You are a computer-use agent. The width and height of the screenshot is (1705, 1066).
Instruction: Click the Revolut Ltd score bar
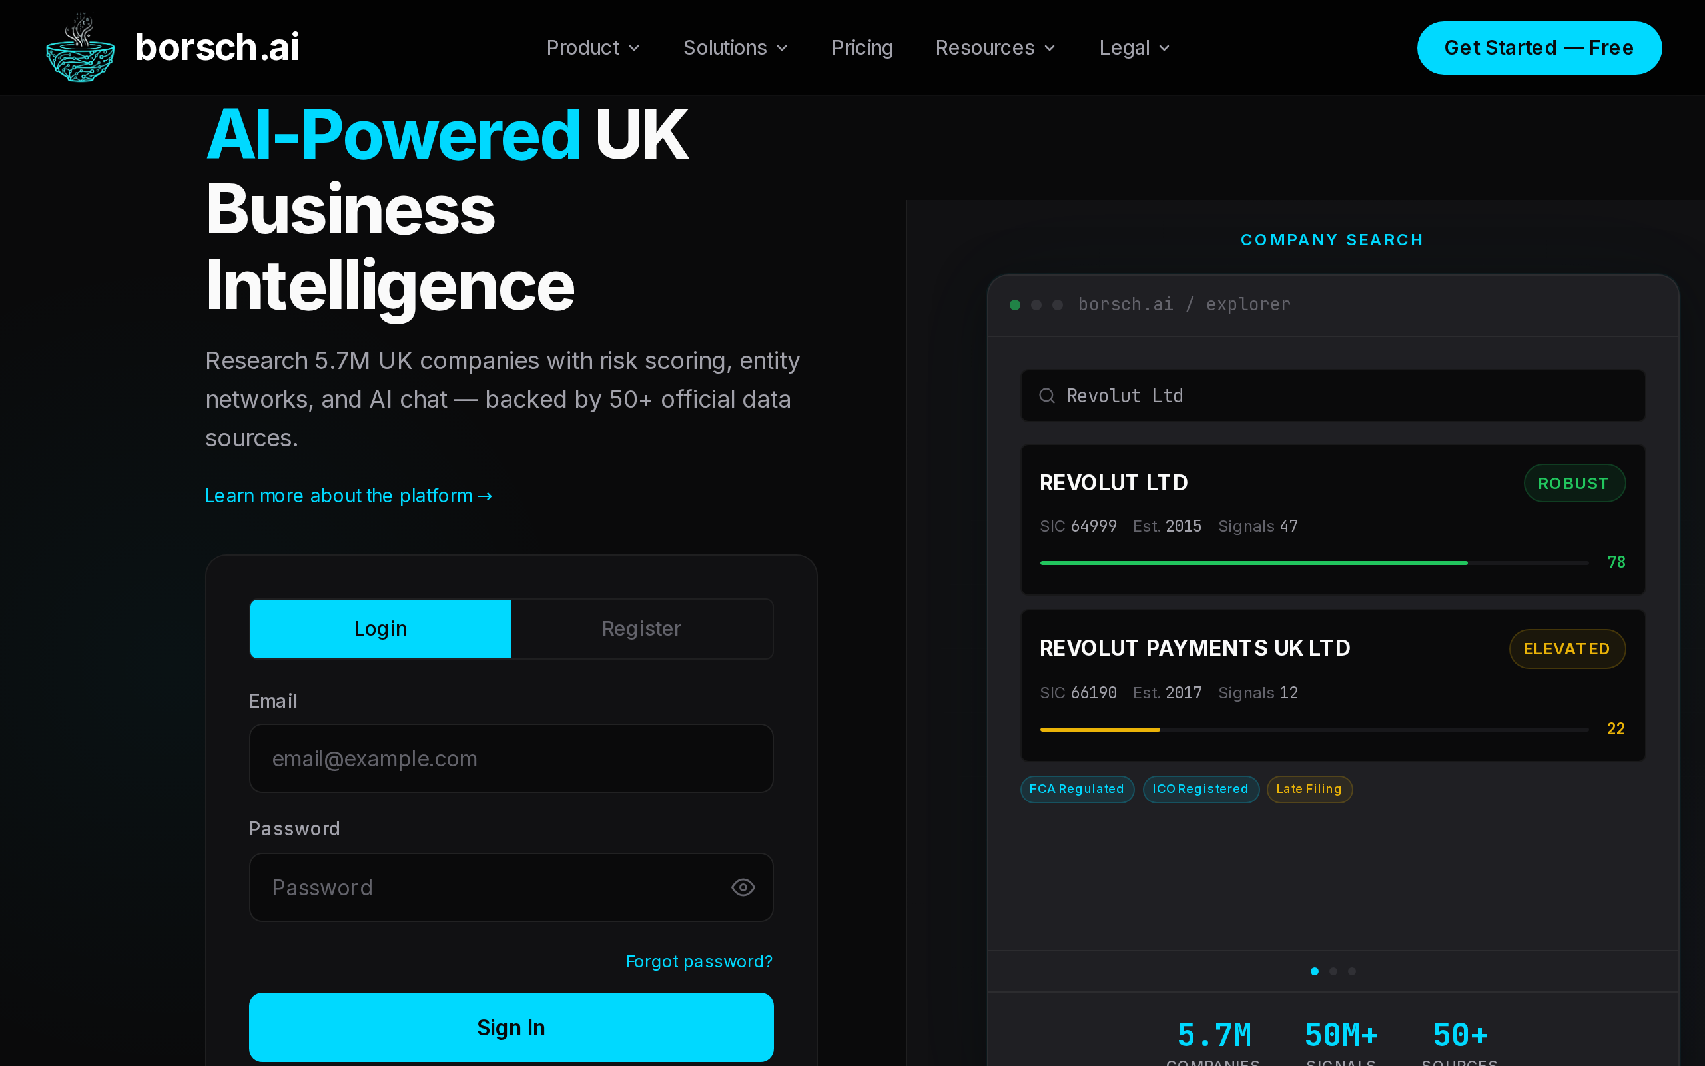(x=1313, y=562)
